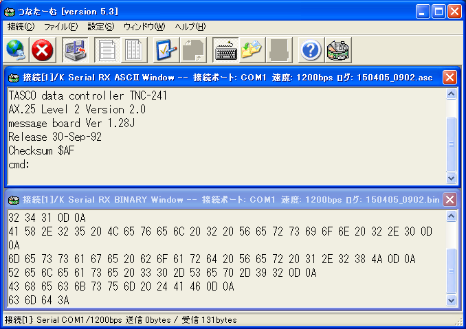Open the 設定(S) menu
The width and height of the screenshot is (466, 329).
pos(101,27)
